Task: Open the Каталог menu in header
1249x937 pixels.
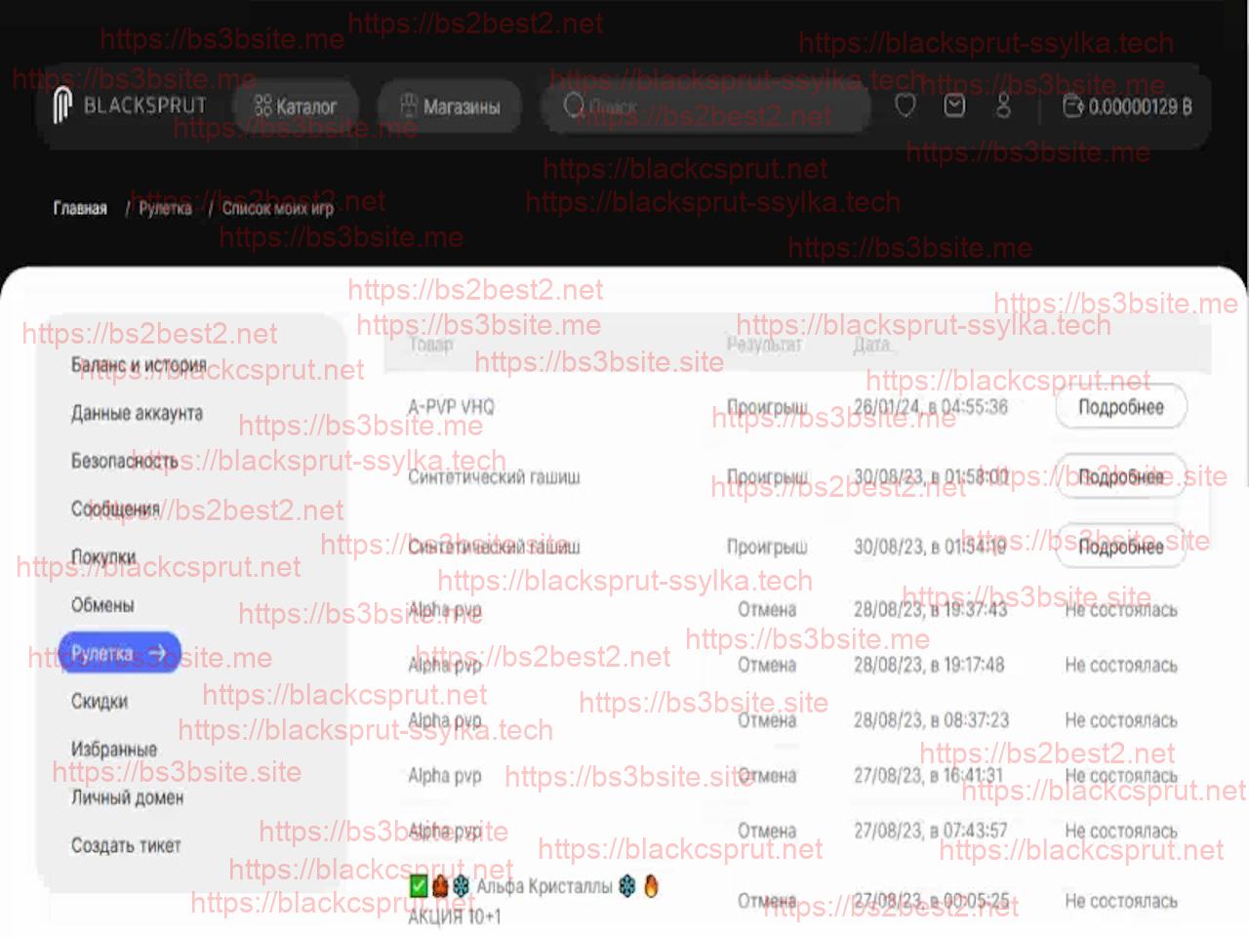Action: (x=296, y=106)
